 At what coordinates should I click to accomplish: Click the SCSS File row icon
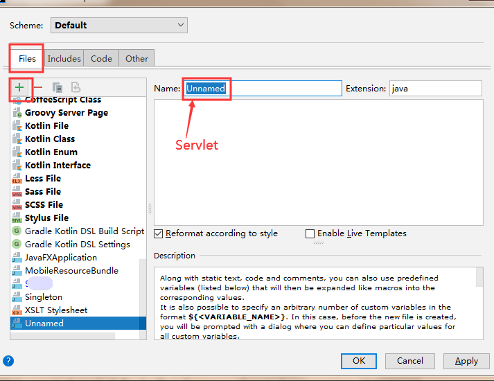coord(17,205)
